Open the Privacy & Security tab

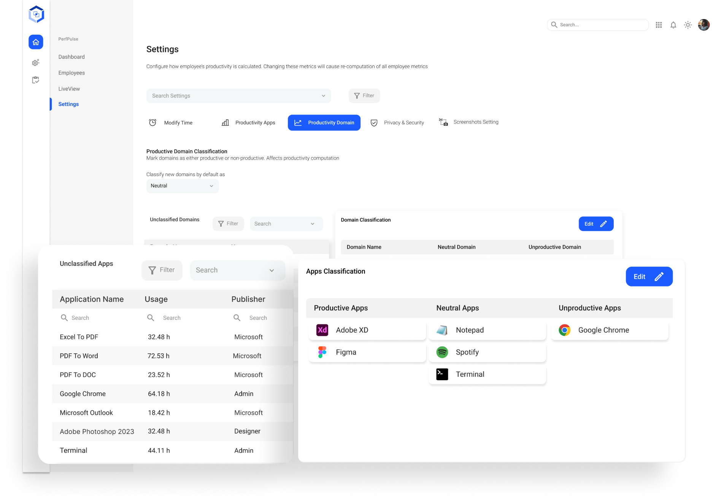pyautogui.click(x=397, y=123)
